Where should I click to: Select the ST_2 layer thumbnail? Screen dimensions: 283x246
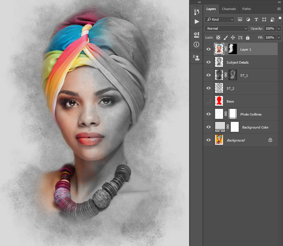click(219, 88)
